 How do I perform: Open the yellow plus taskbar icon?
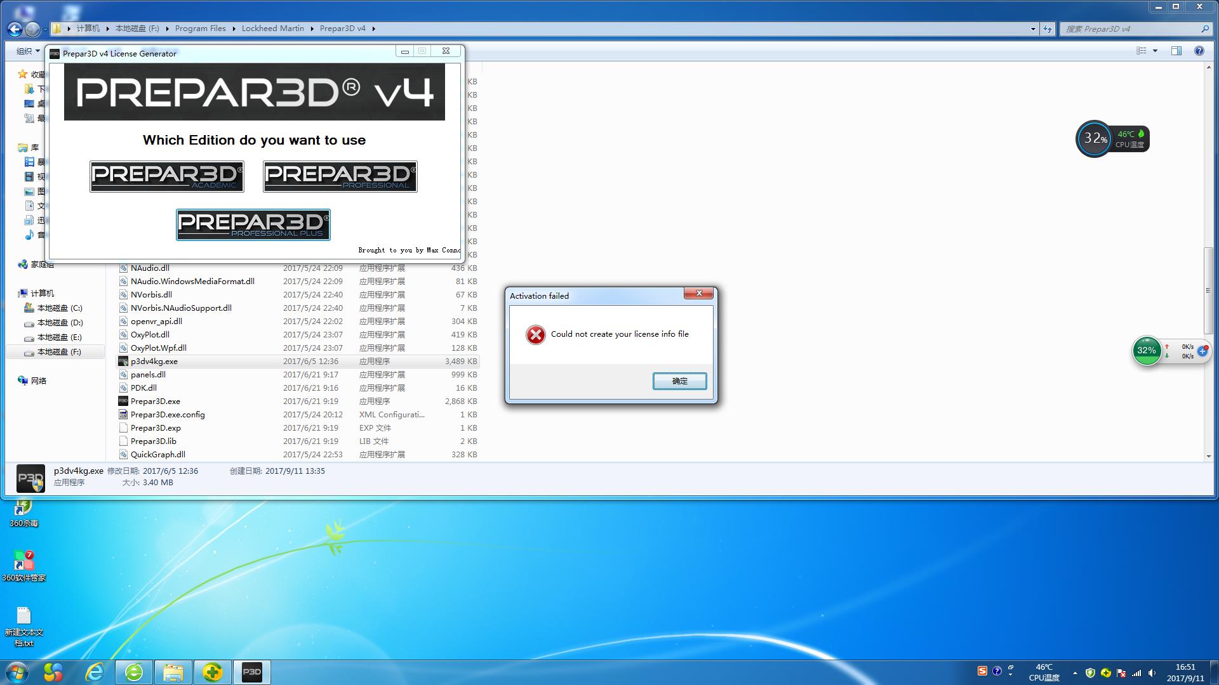[213, 672]
